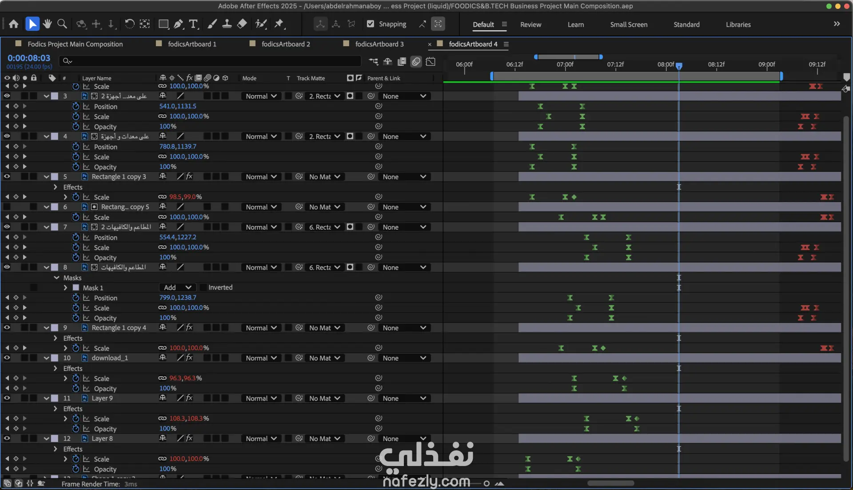Expand Effects group under Layer 9
853x490 pixels.
point(56,409)
